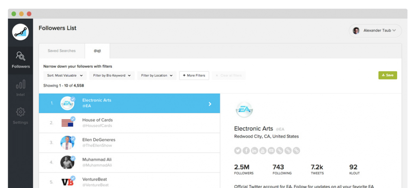Click the Clear all filters button
Image resolution: width=415 pixels, height=188 pixels.
[229, 76]
